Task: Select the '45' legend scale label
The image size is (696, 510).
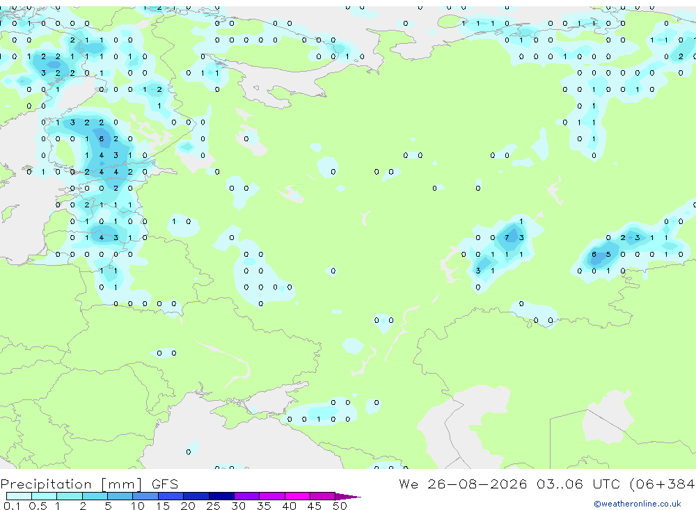Action: click(315, 506)
